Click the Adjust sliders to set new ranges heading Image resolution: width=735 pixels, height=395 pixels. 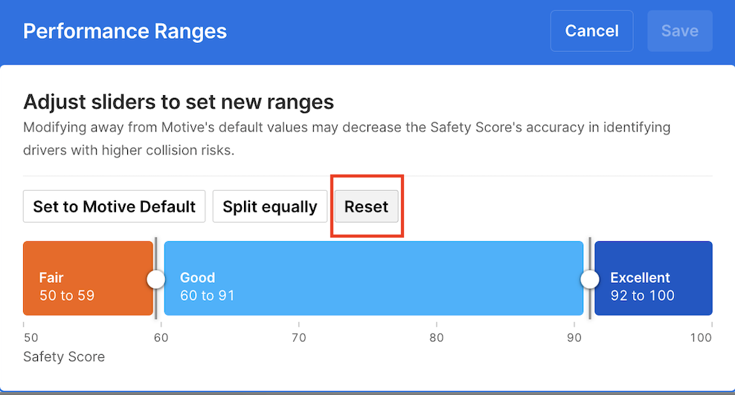(x=179, y=102)
